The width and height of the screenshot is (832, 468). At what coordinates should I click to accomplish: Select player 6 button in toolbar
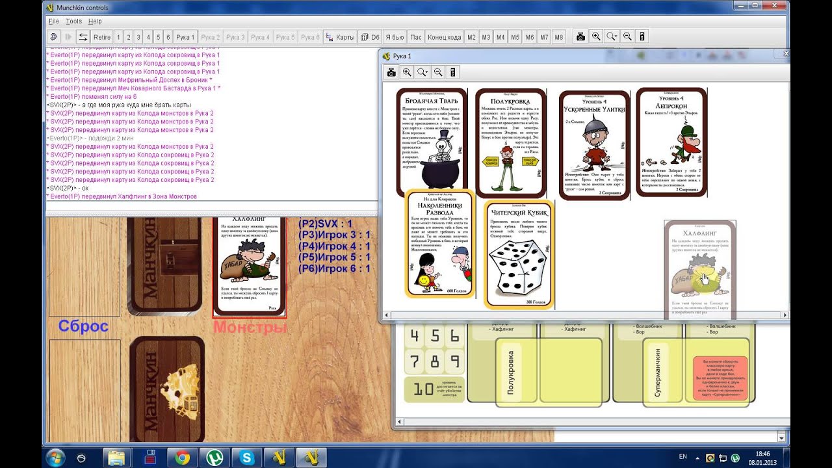click(x=168, y=37)
